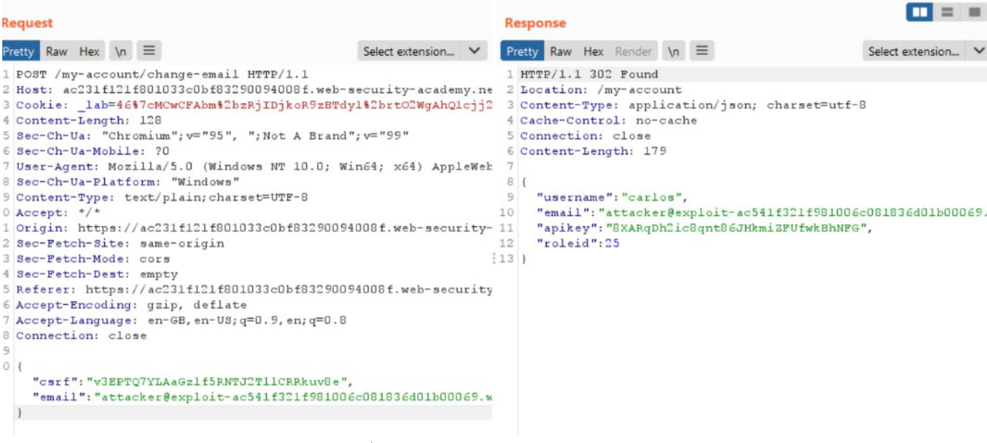Select Raw tab in Request panel
The height and width of the screenshot is (443, 987).
56,51
